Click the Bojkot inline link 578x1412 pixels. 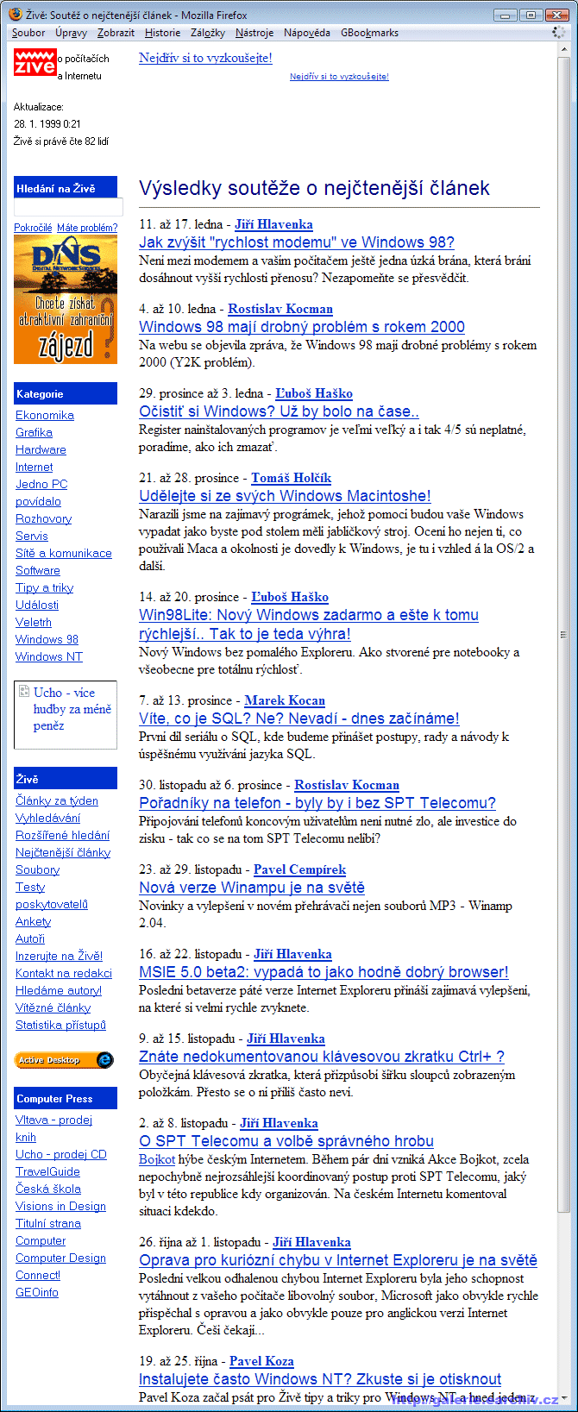click(x=157, y=1159)
